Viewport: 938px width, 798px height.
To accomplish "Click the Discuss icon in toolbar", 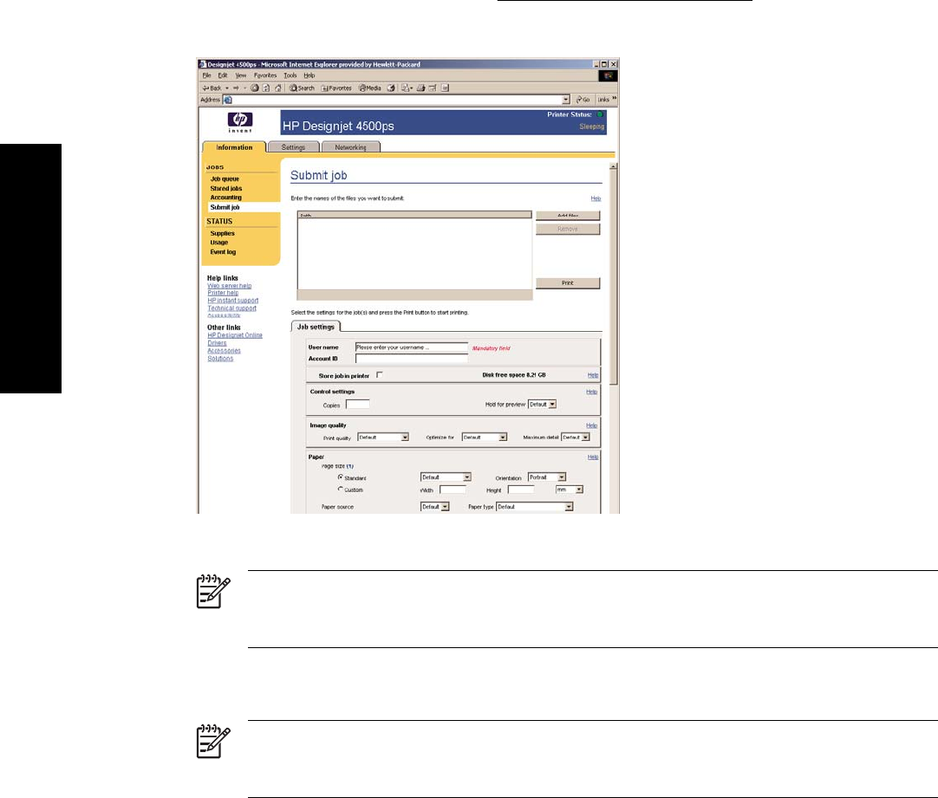I will click(445, 88).
